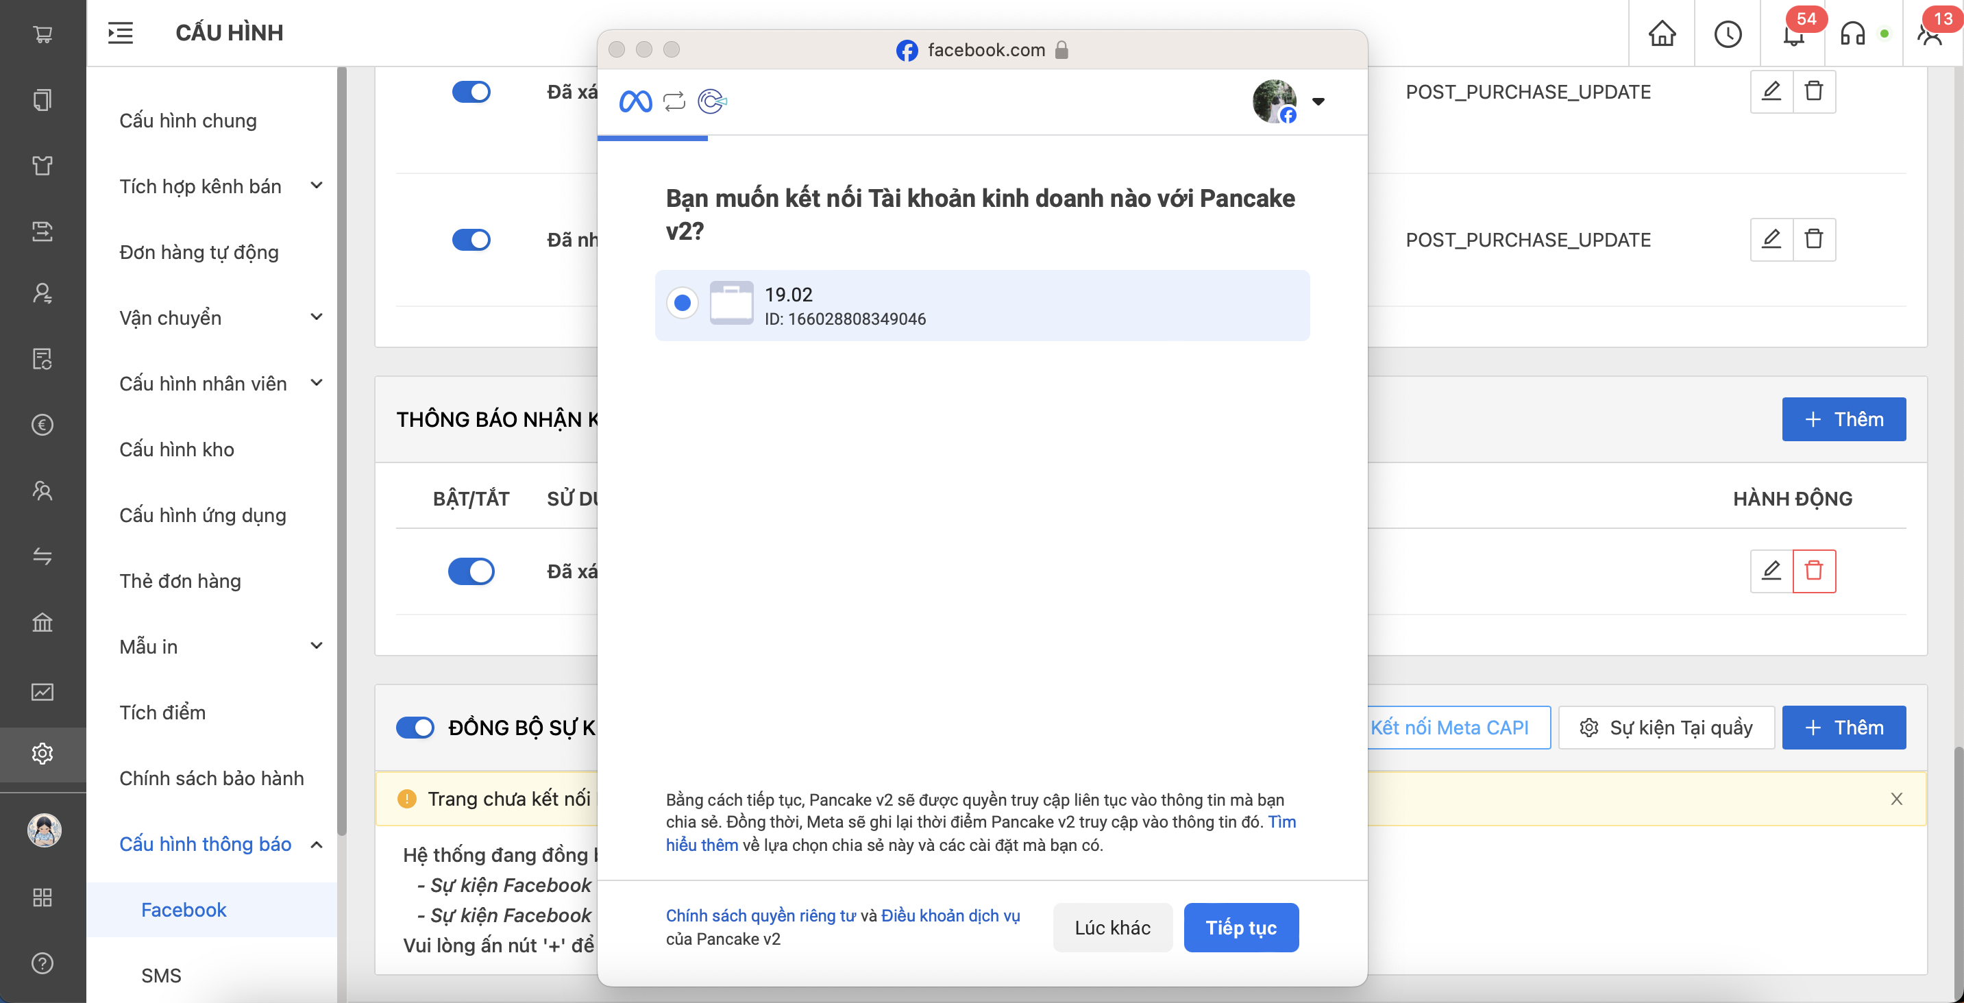
Task: Open the transfer arrows sidebar icon
Action: point(42,556)
